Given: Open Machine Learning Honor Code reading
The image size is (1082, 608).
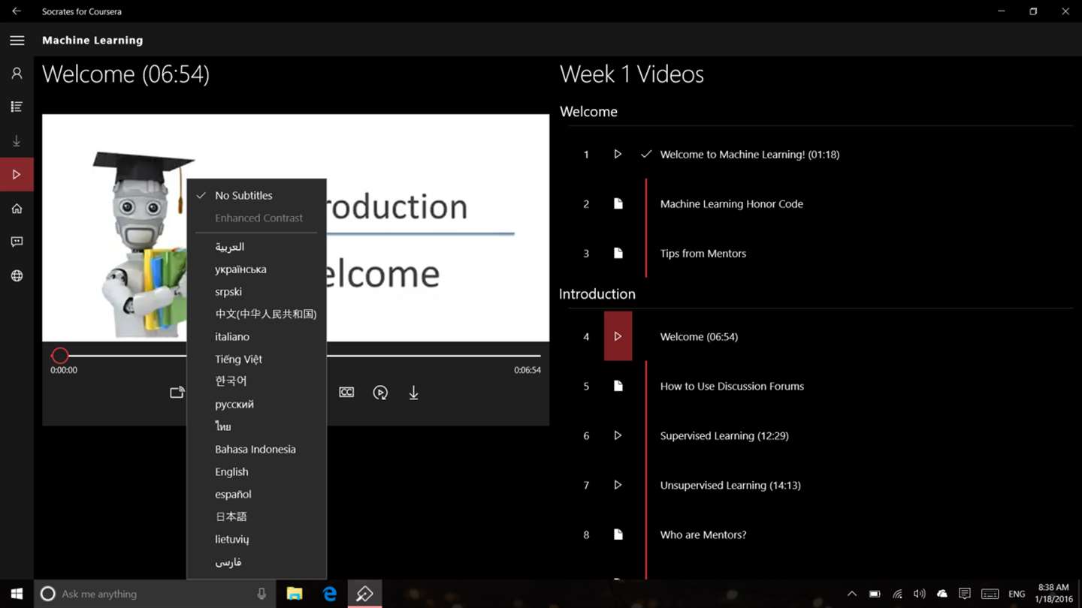Looking at the screenshot, I should point(732,203).
